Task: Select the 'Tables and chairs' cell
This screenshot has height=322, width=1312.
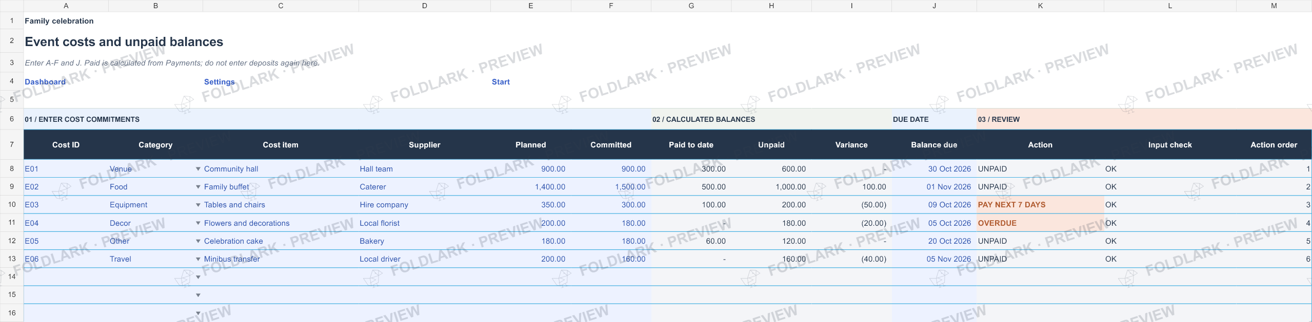Action: click(281, 205)
